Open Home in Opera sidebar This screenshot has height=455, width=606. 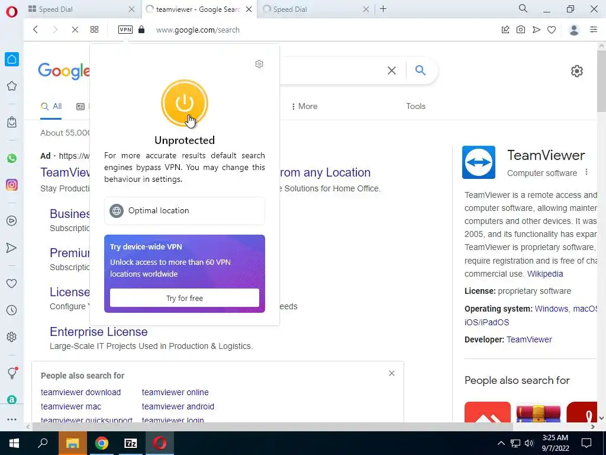[12, 59]
